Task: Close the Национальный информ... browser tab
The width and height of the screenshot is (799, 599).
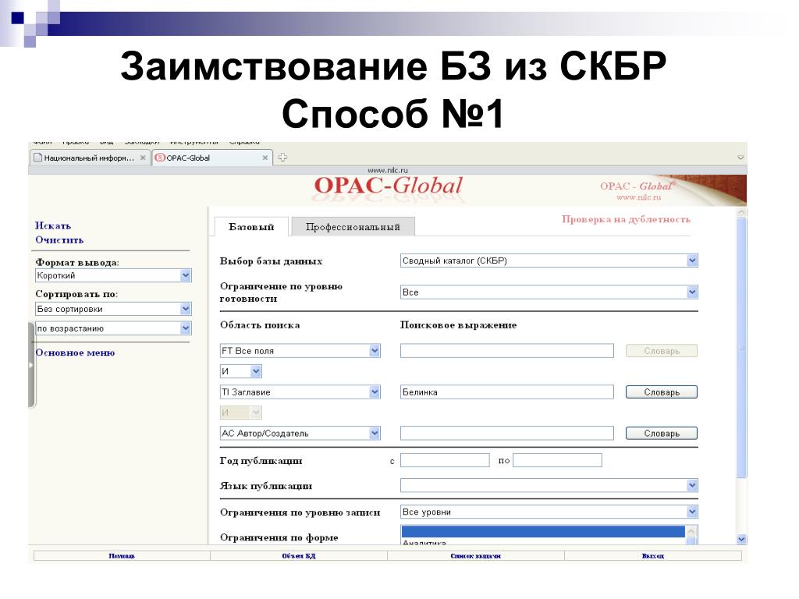Action: coord(143,158)
